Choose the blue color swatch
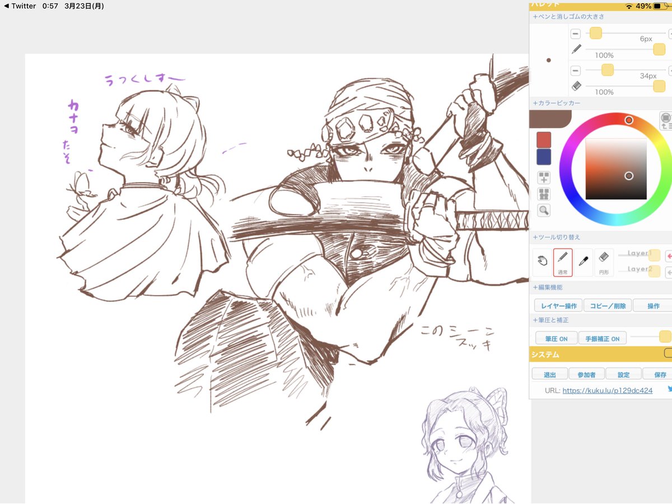672x504 pixels. tap(544, 157)
